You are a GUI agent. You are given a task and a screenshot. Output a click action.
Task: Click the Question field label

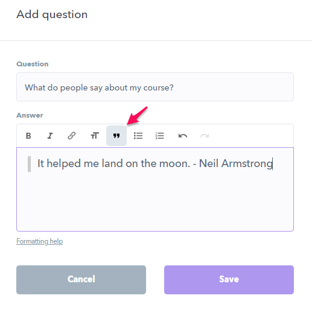pyautogui.click(x=33, y=64)
